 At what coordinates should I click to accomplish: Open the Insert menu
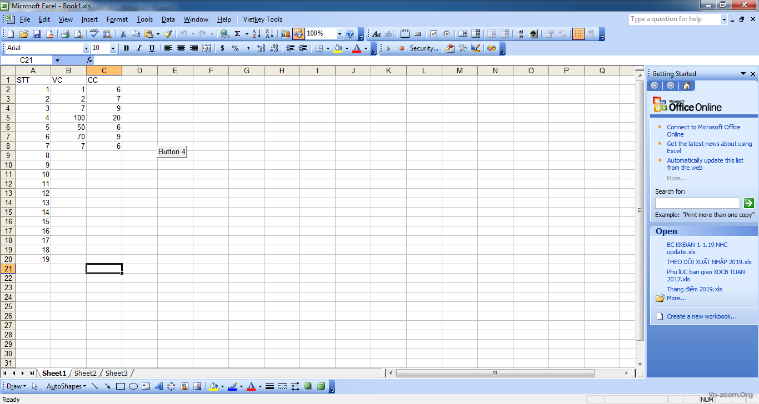[89, 19]
